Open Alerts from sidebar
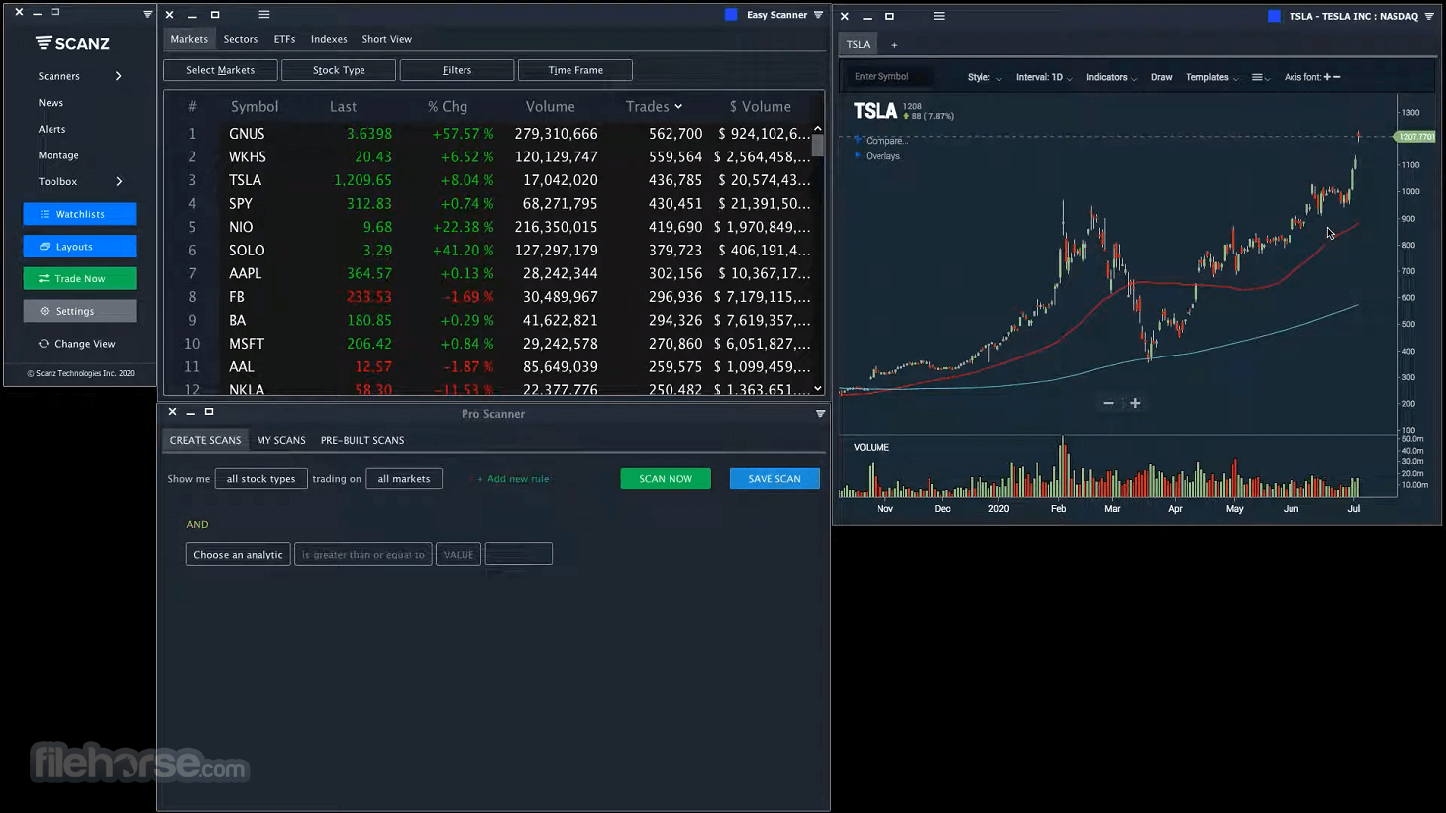 pyautogui.click(x=52, y=129)
